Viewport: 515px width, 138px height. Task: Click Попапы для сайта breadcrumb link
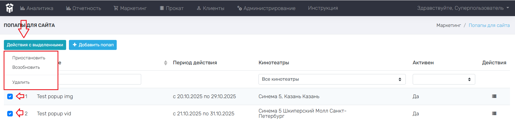coord(489,25)
